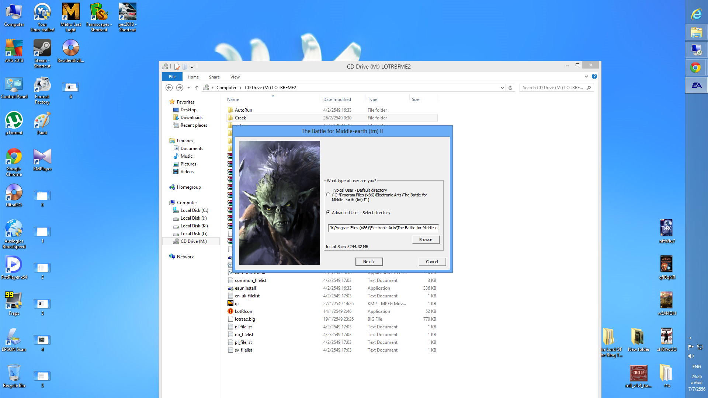
Task: Expand the Explorer ribbon chevron
Action: pos(586,77)
